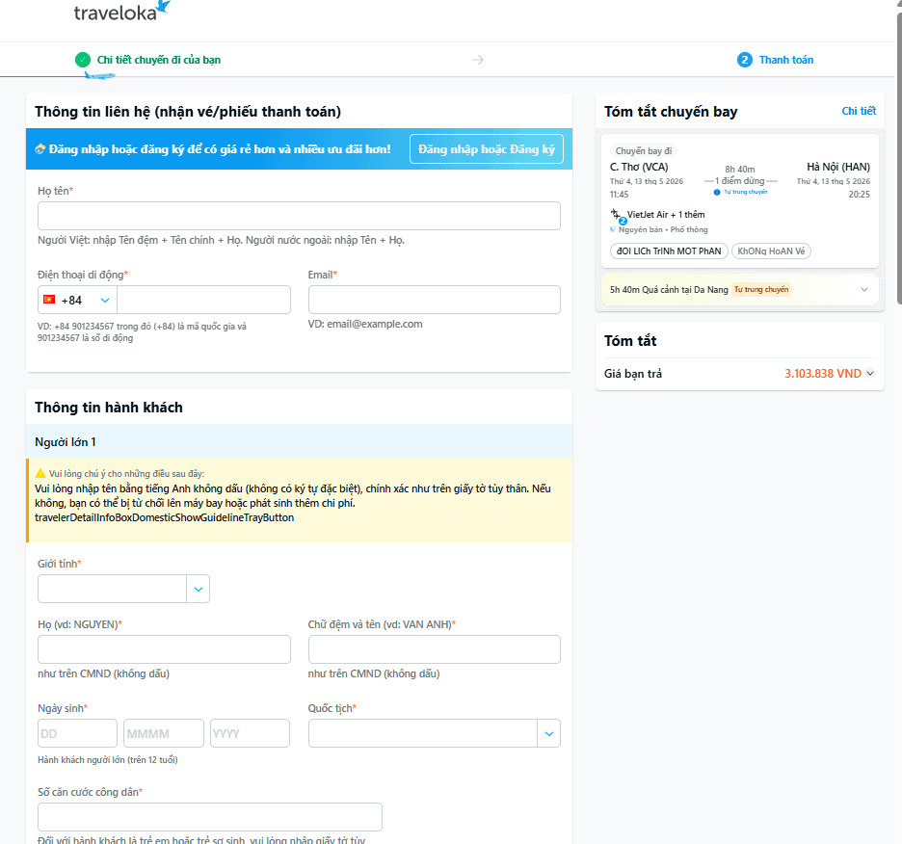The height and width of the screenshot is (844, 902).
Task: Expand the Giá bạn trả price breakdown
Action: click(870, 374)
